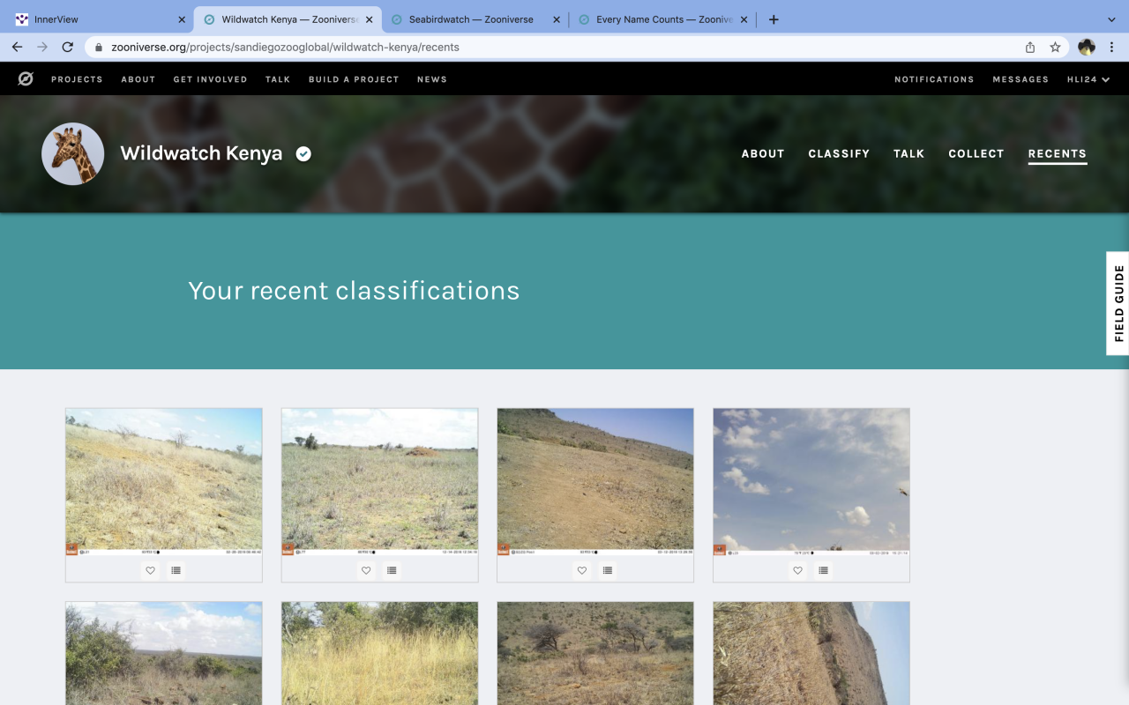This screenshot has height=705, width=1129.
Task: Open bottom row acacia scrub thumbnail
Action: tap(595, 653)
